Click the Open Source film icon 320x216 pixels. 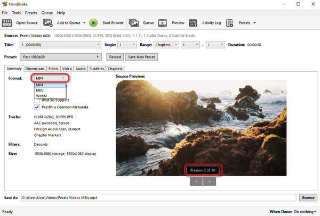pyautogui.click(x=7, y=23)
